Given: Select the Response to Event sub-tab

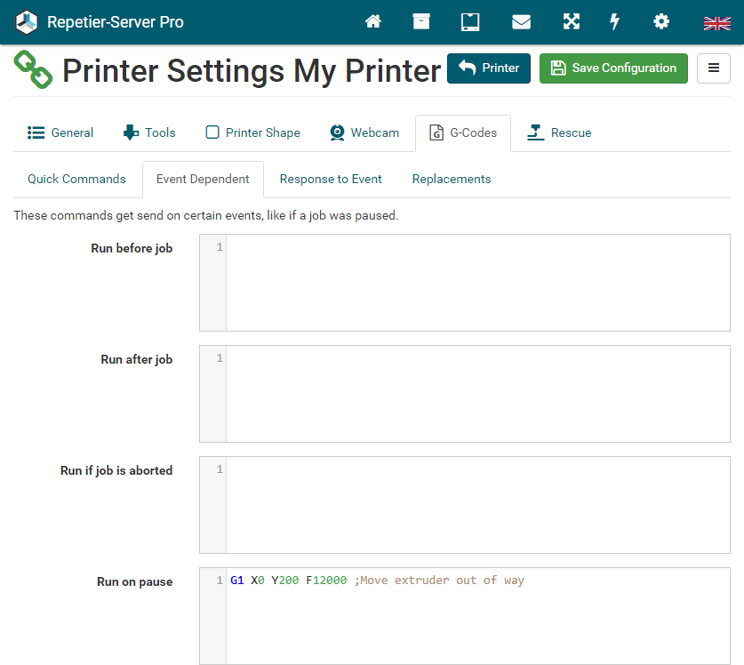Looking at the screenshot, I should coord(331,179).
